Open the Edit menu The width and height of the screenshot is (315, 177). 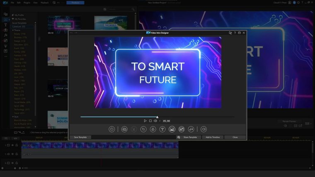click(19, 3)
